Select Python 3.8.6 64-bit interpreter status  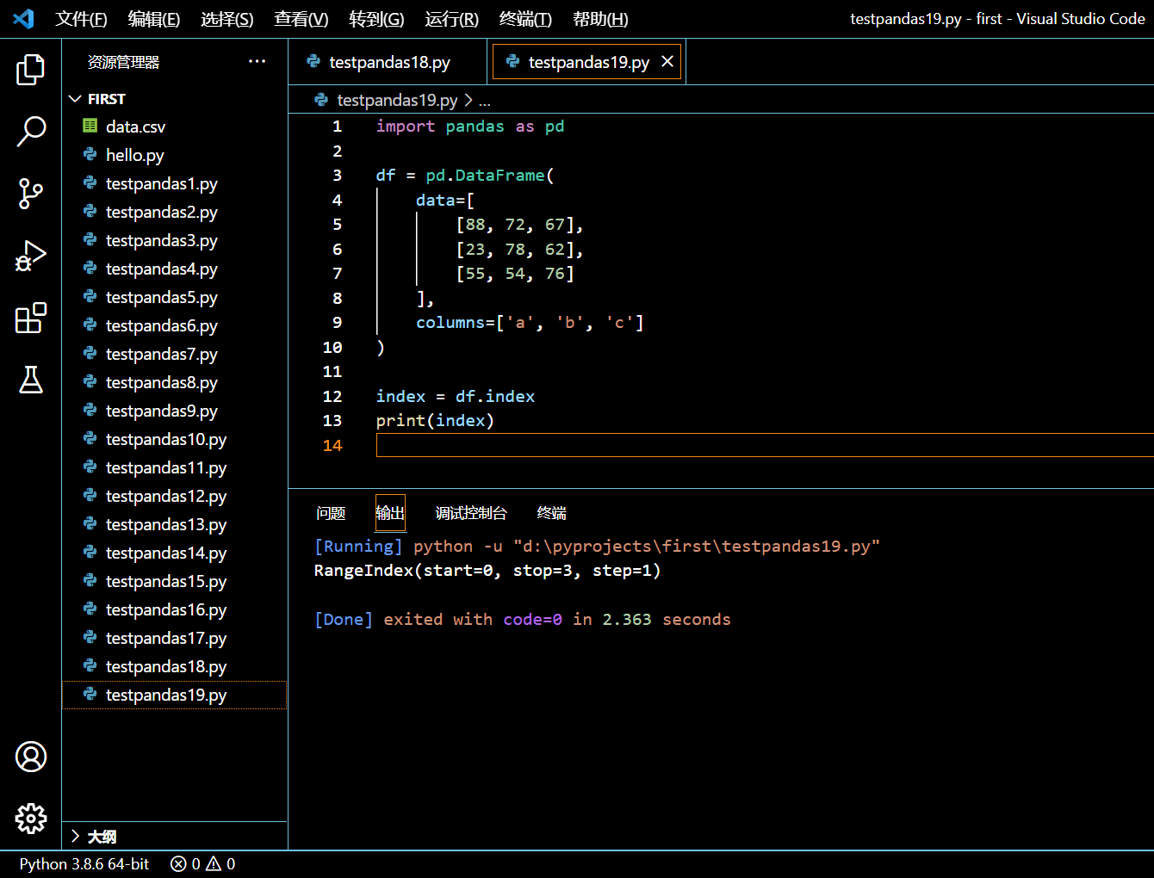tap(84, 863)
